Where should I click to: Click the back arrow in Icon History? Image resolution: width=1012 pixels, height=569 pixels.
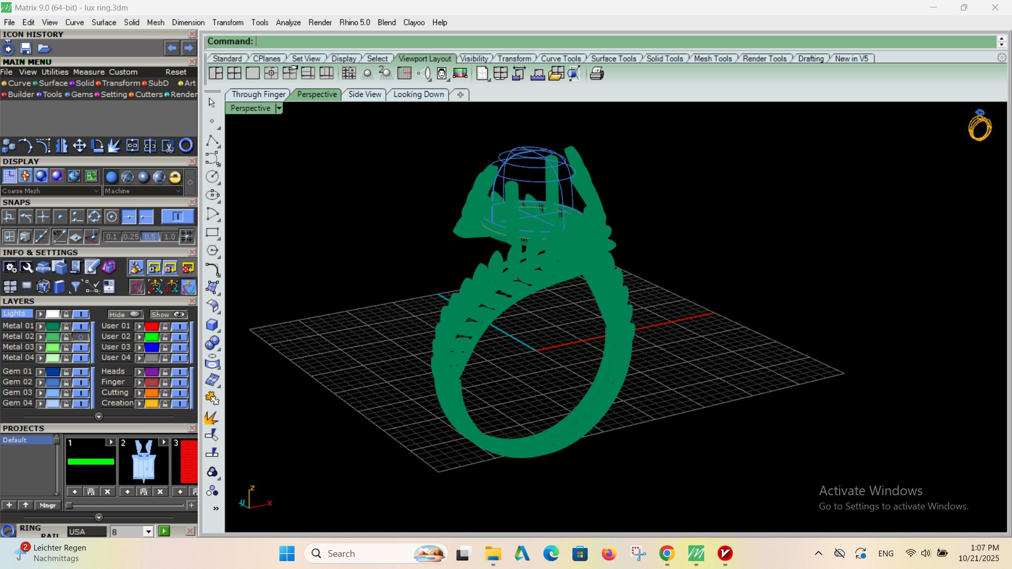pos(172,48)
